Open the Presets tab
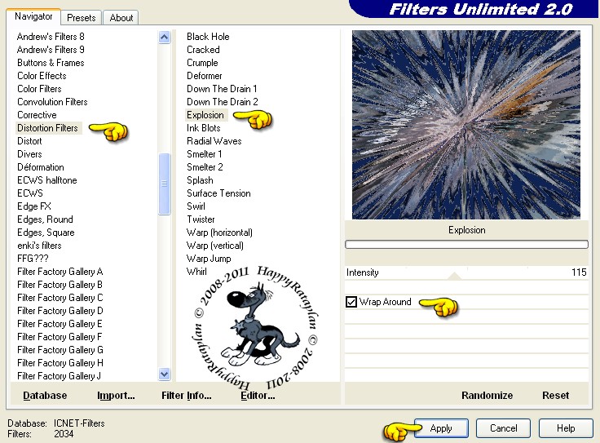Image resolution: width=600 pixels, height=443 pixels. pyautogui.click(x=82, y=18)
